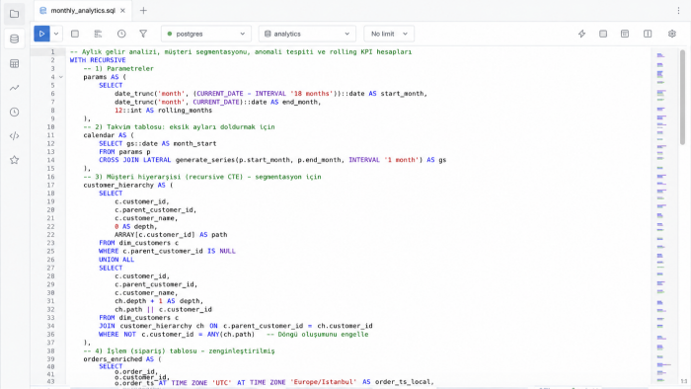Click 'SELECT gs::date AS month_start' line
The image size is (691, 389).
158,143
